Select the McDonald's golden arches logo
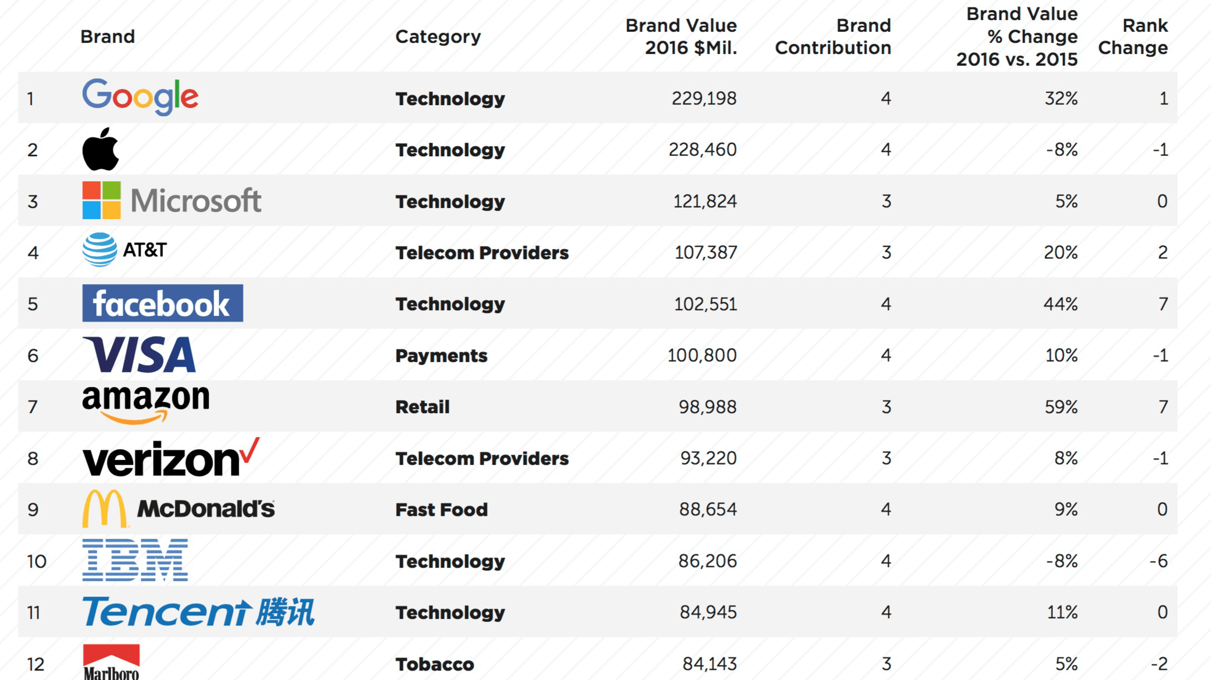 (x=105, y=508)
